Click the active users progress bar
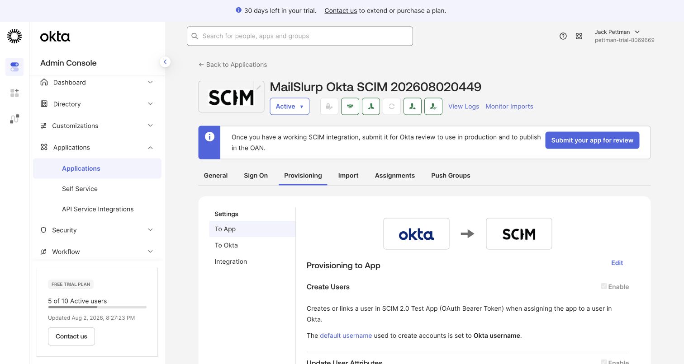 97,307
